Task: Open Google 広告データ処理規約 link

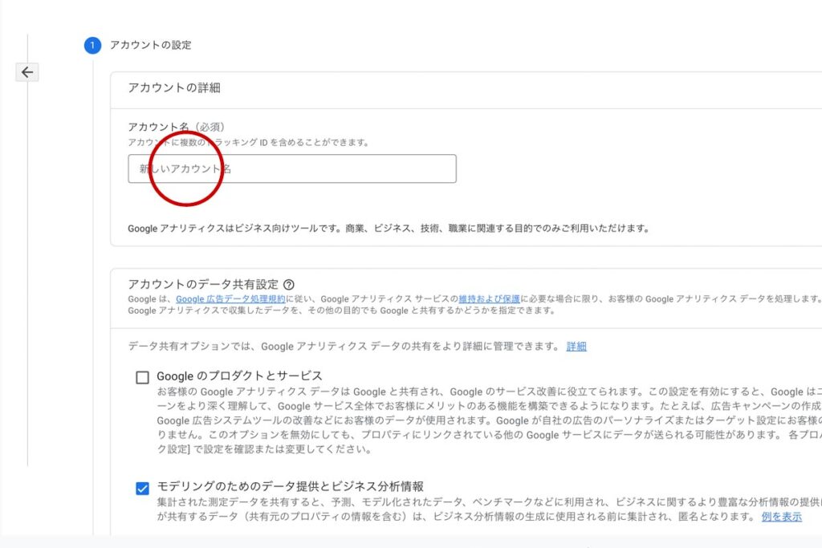Action: tap(230, 299)
